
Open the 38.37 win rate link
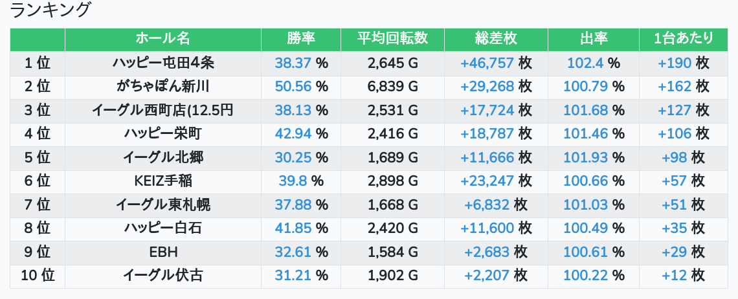293,63
